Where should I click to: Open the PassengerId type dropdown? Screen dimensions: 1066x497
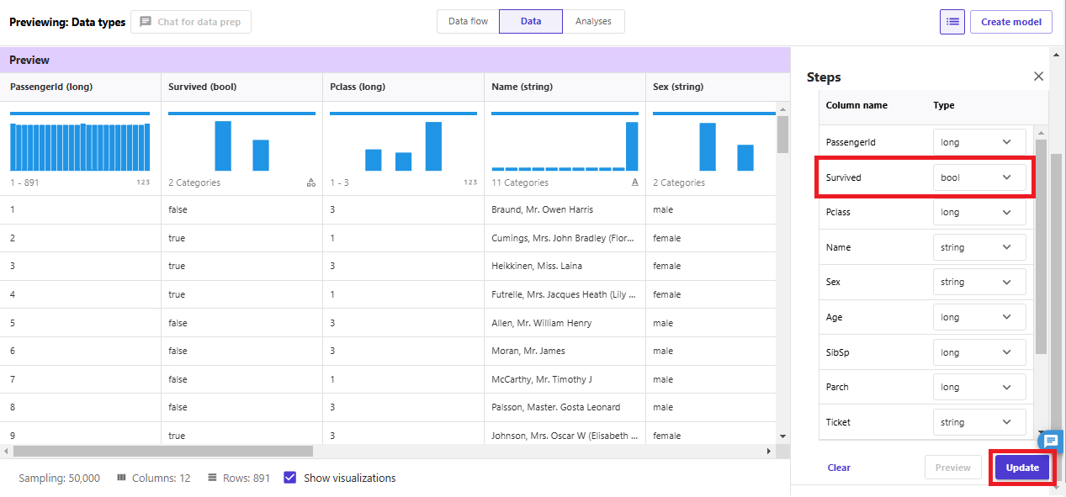[x=979, y=142]
